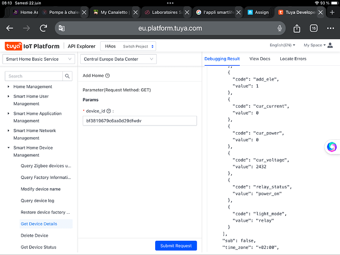The width and height of the screenshot is (340, 255).
Task: Click the "cur_current" code line
Action: pyautogui.click(x=261, y=106)
